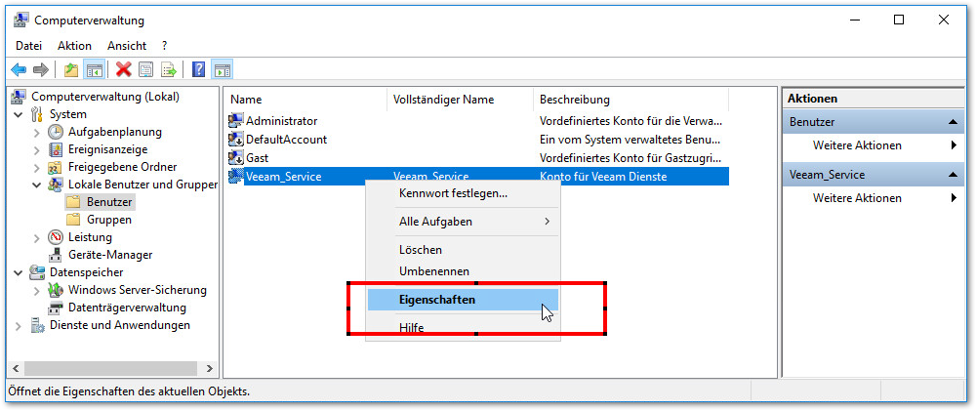The width and height of the screenshot is (976, 411).
Task: Click the red X delete icon
Action: pyautogui.click(x=123, y=69)
